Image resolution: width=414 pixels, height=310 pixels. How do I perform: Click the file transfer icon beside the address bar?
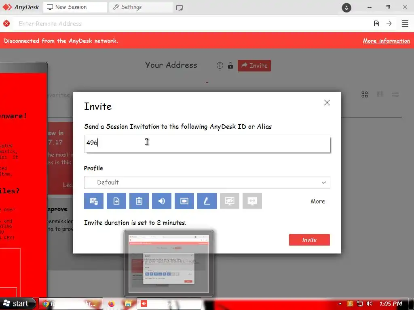[376, 23]
